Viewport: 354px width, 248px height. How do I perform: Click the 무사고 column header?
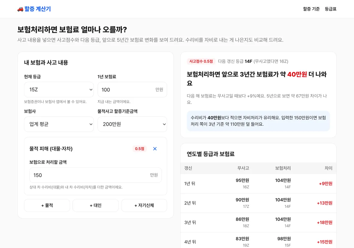point(243,168)
